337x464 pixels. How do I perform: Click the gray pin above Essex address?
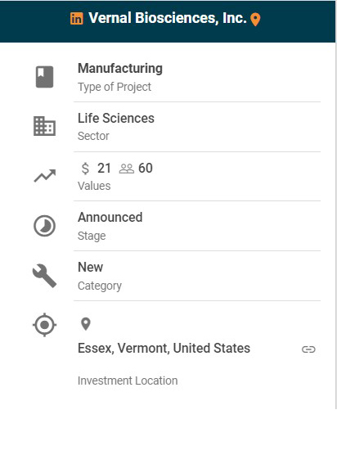pos(86,324)
